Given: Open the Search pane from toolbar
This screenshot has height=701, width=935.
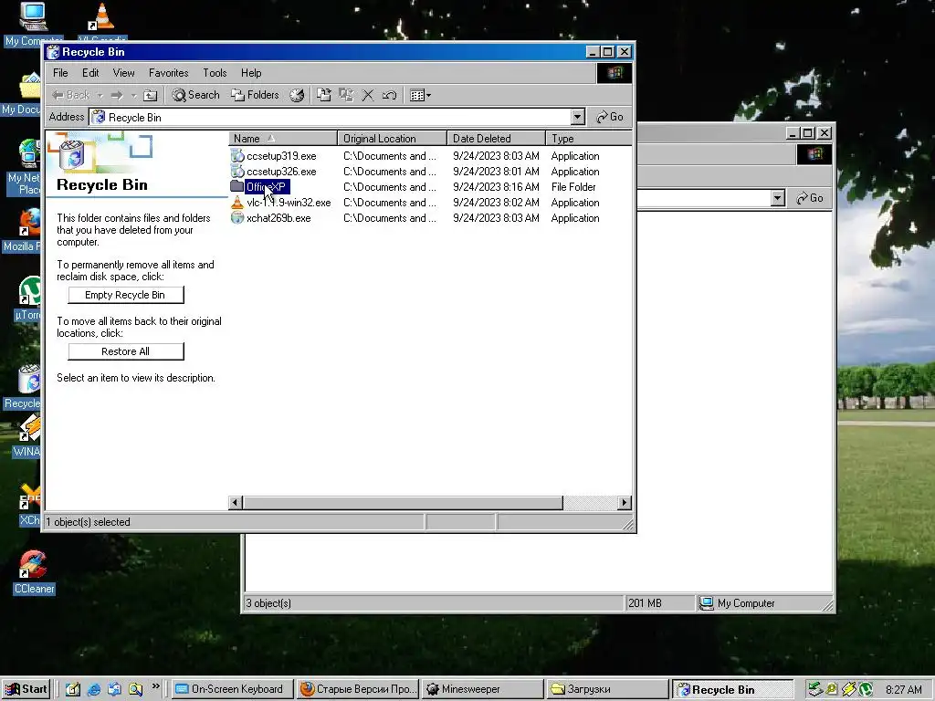Looking at the screenshot, I should (195, 95).
